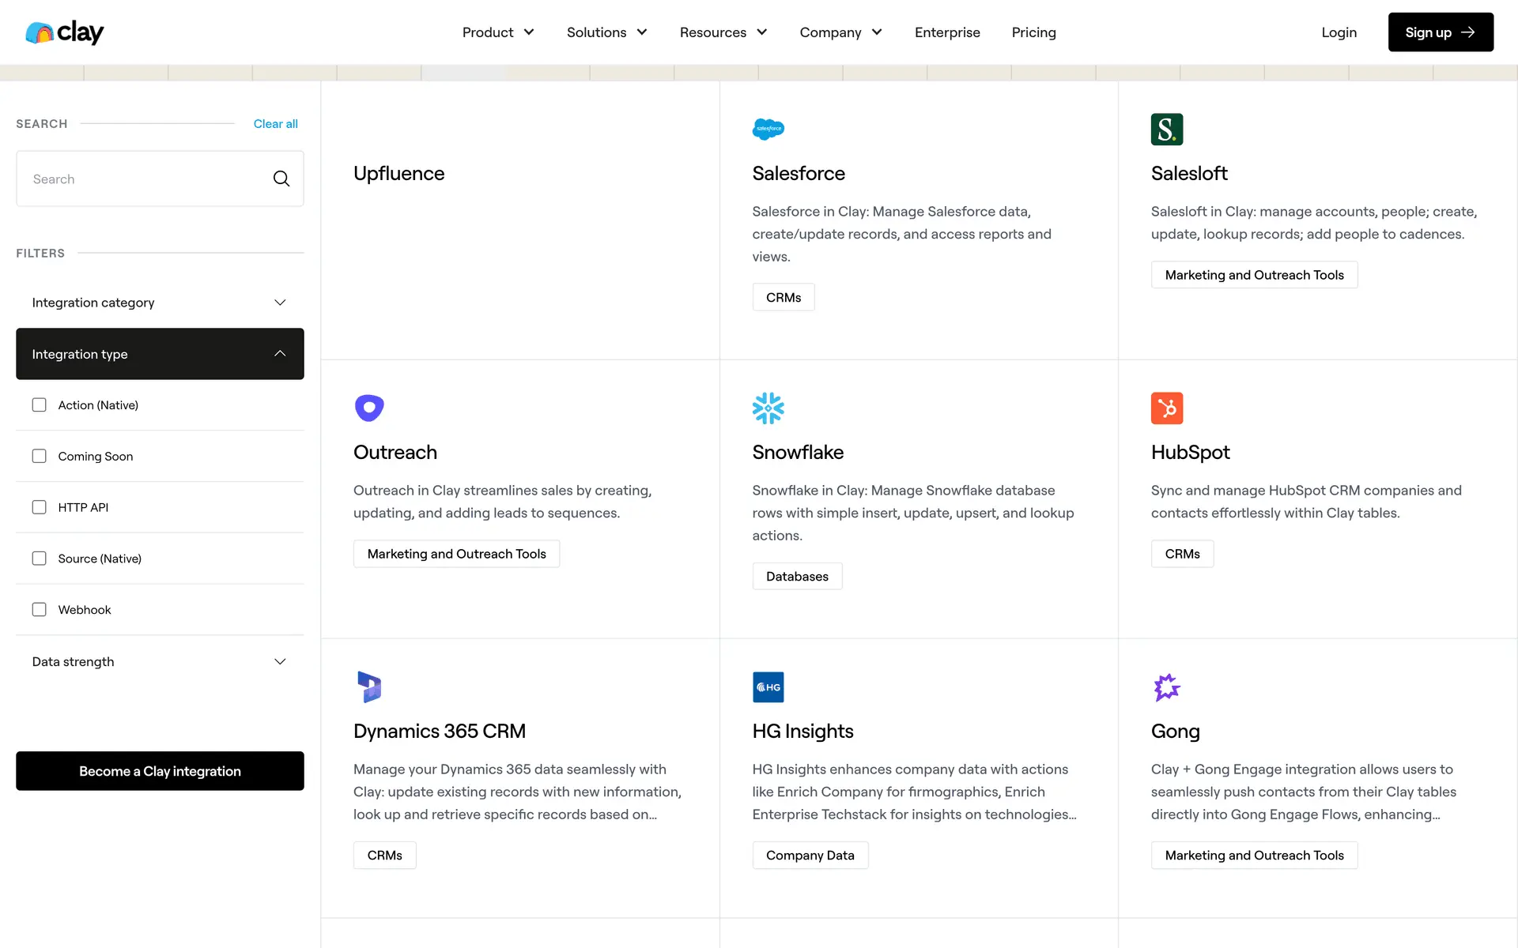The width and height of the screenshot is (1518, 948).
Task: Click the Clear all link
Action: pyautogui.click(x=275, y=124)
